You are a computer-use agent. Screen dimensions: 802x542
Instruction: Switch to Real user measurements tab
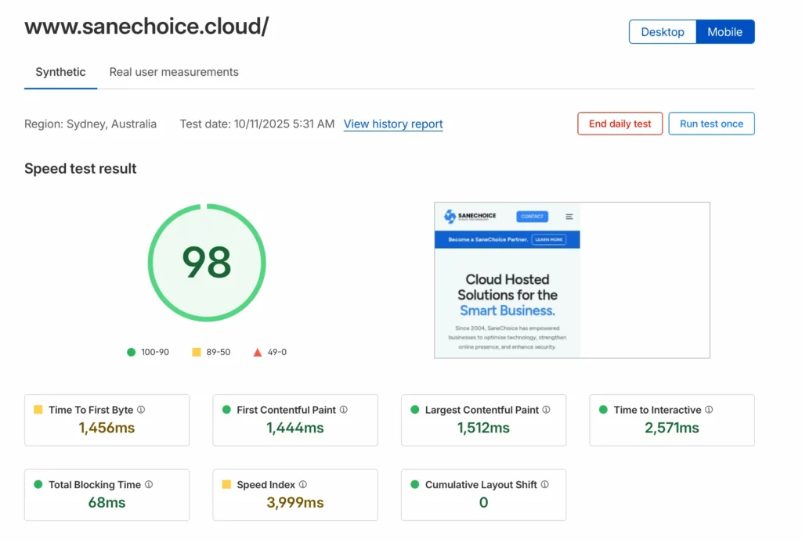coord(174,72)
